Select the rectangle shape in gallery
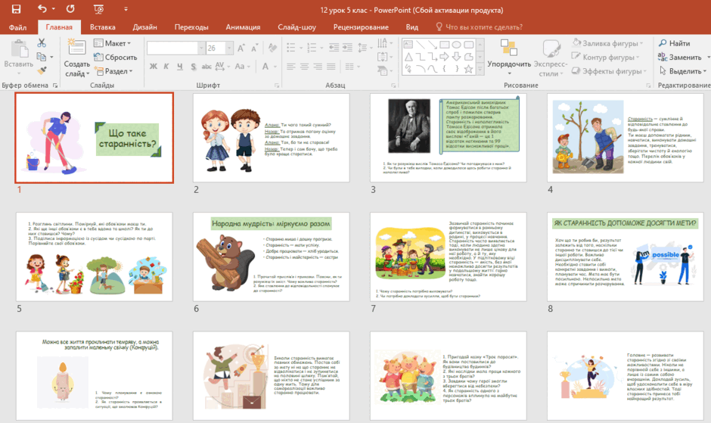Viewport: 711px width, 423px height. click(445, 45)
